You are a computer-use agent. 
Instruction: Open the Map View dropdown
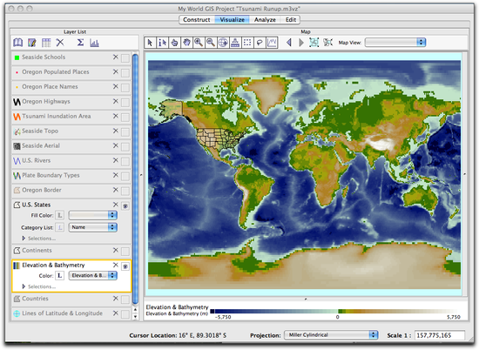pyautogui.click(x=395, y=43)
